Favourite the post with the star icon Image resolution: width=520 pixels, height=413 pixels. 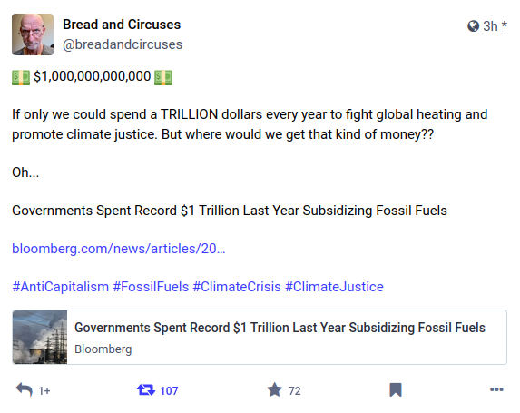click(x=275, y=389)
